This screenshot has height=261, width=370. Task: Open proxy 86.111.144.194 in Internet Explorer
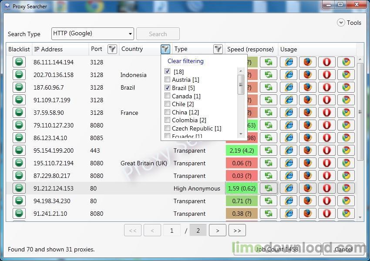coord(288,62)
